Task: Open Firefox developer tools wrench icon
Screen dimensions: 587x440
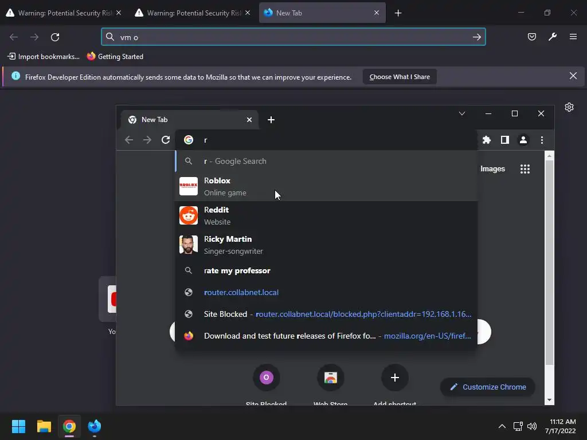Action: pos(553,37)
